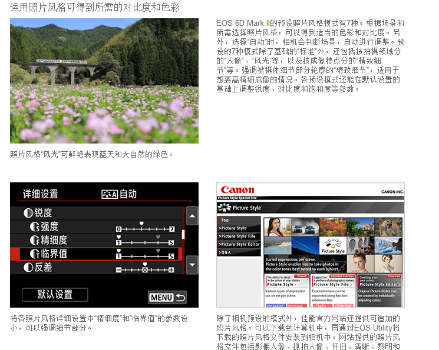The width and height of the screenshot is (439, 350).
Task: Click the photo caption about 风光 style
Action: [x=91, y=154]
